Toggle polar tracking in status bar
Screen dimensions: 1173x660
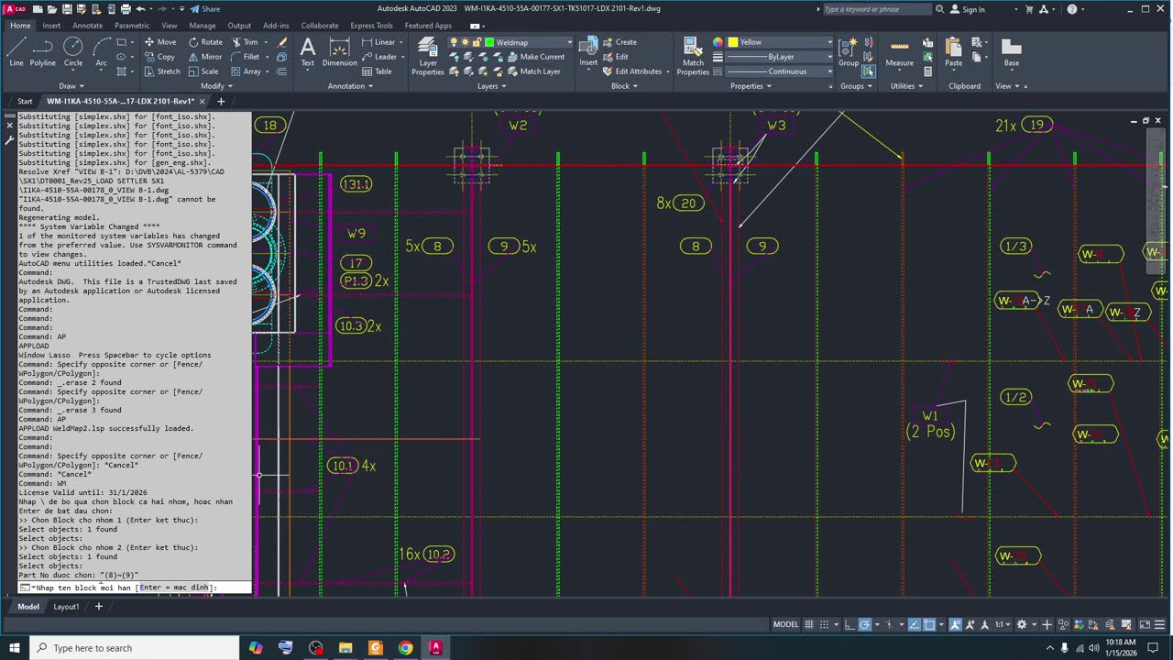pyautogui.click(x=865, y=624)
